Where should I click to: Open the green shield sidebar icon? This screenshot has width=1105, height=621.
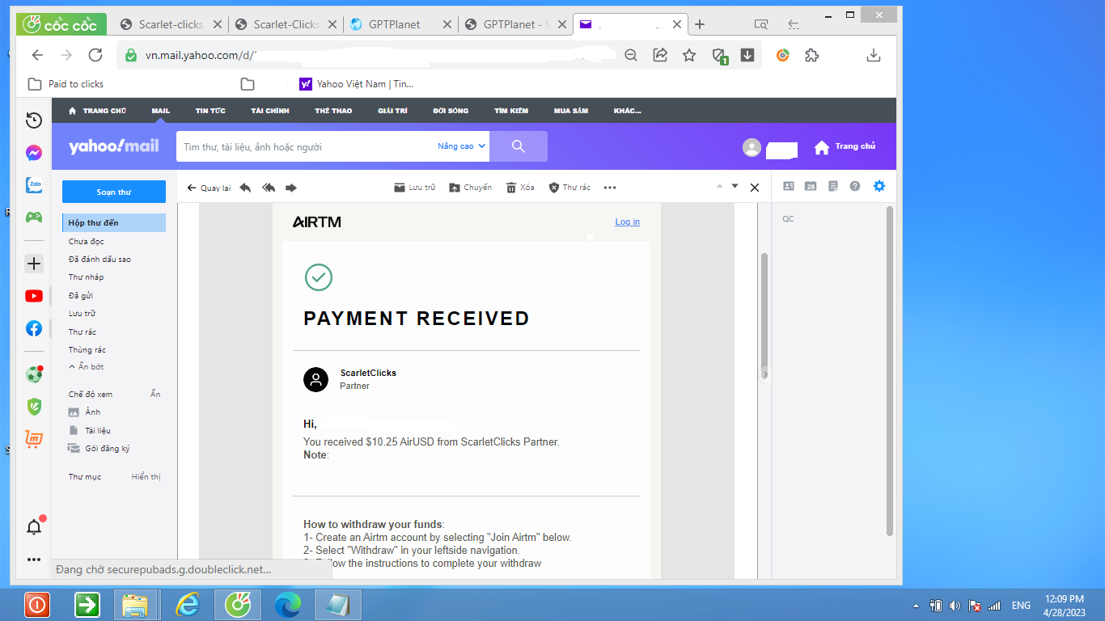34,407
